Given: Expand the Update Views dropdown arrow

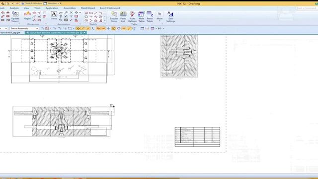Looking at the screenshot, I should point(19,21).
